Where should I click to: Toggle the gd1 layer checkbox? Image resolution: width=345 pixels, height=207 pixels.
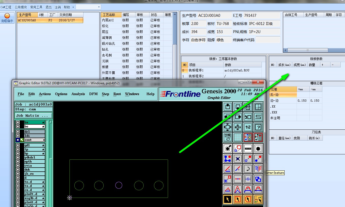[18, 145]
